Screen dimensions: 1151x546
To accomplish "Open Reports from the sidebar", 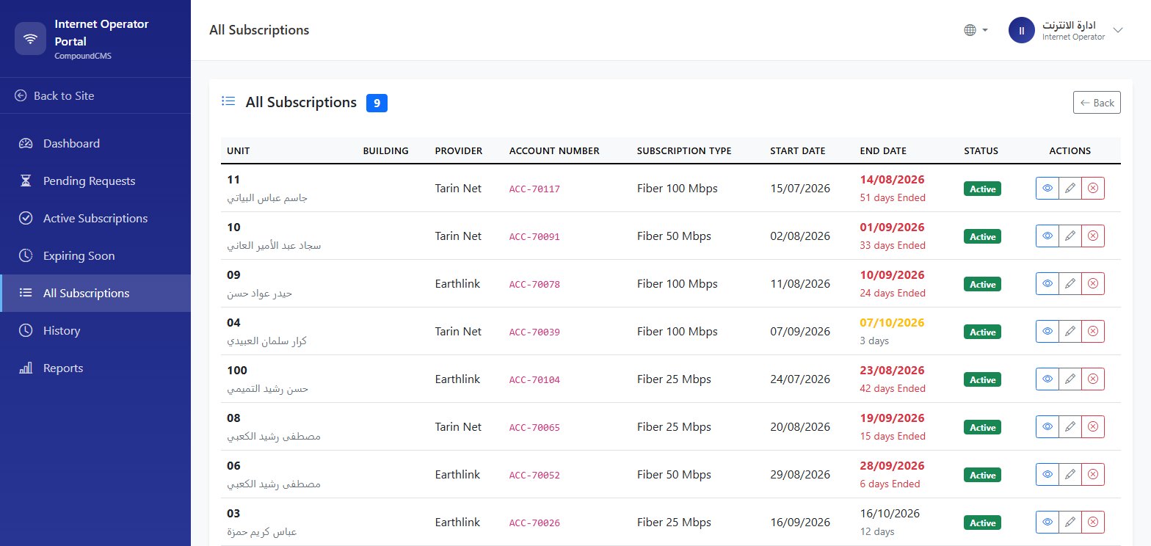I will pos(95,368).
